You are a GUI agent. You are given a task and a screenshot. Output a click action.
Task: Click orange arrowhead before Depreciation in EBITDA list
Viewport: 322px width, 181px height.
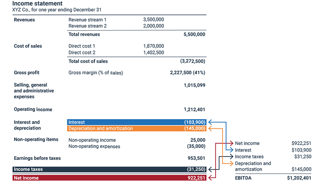point(232,163)
